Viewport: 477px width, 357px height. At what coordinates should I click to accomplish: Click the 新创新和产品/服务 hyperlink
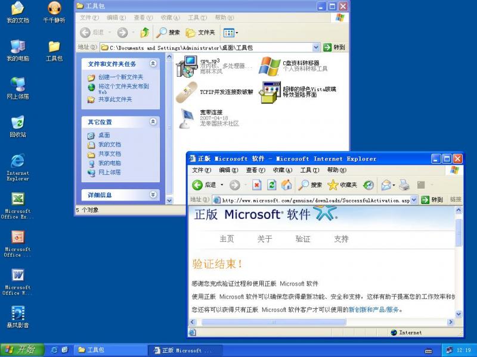[374, 309]
